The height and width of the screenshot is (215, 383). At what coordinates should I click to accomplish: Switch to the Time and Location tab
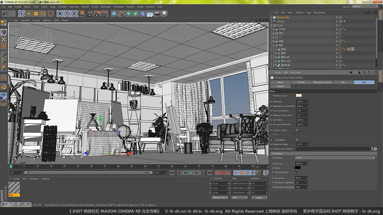click(322, 82)
